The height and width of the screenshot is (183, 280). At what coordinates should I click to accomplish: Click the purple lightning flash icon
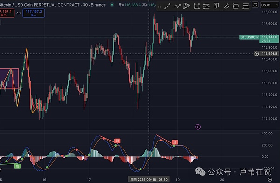(x=198, y=127)
